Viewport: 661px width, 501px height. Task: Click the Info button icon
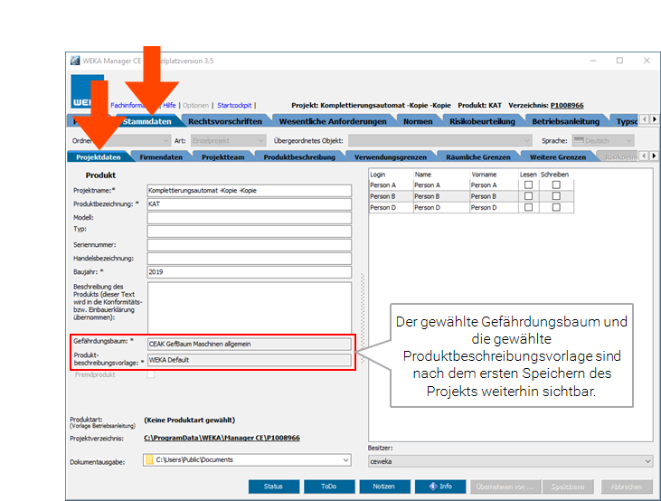pos(433,487)
